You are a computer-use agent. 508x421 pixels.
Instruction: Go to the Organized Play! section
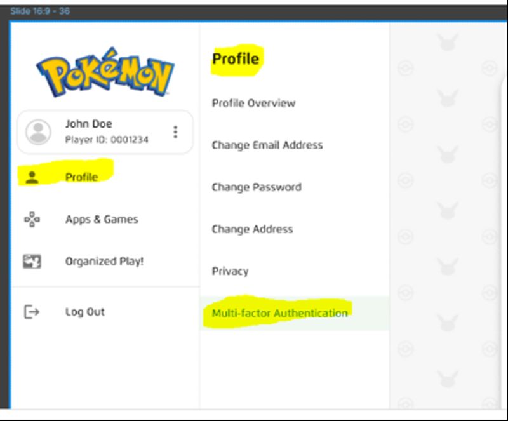click(104, 262)
